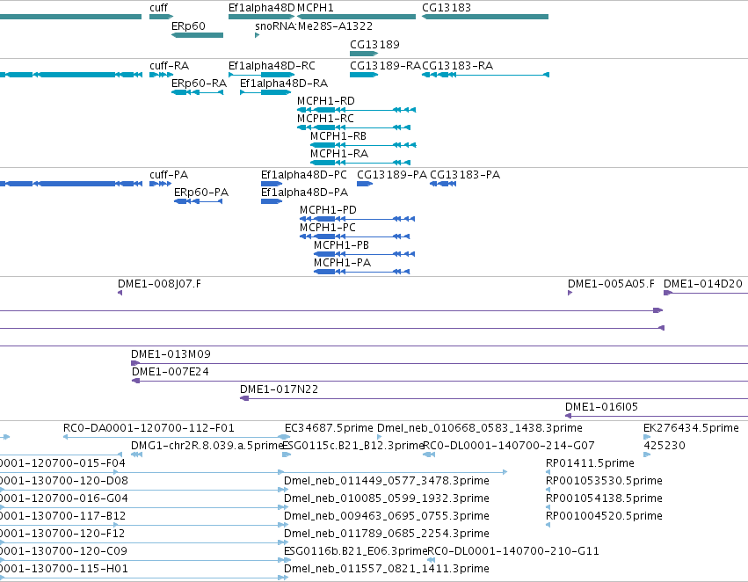
Task: Click the EST label ending 120700-015-F04
Action: point(62,463)
